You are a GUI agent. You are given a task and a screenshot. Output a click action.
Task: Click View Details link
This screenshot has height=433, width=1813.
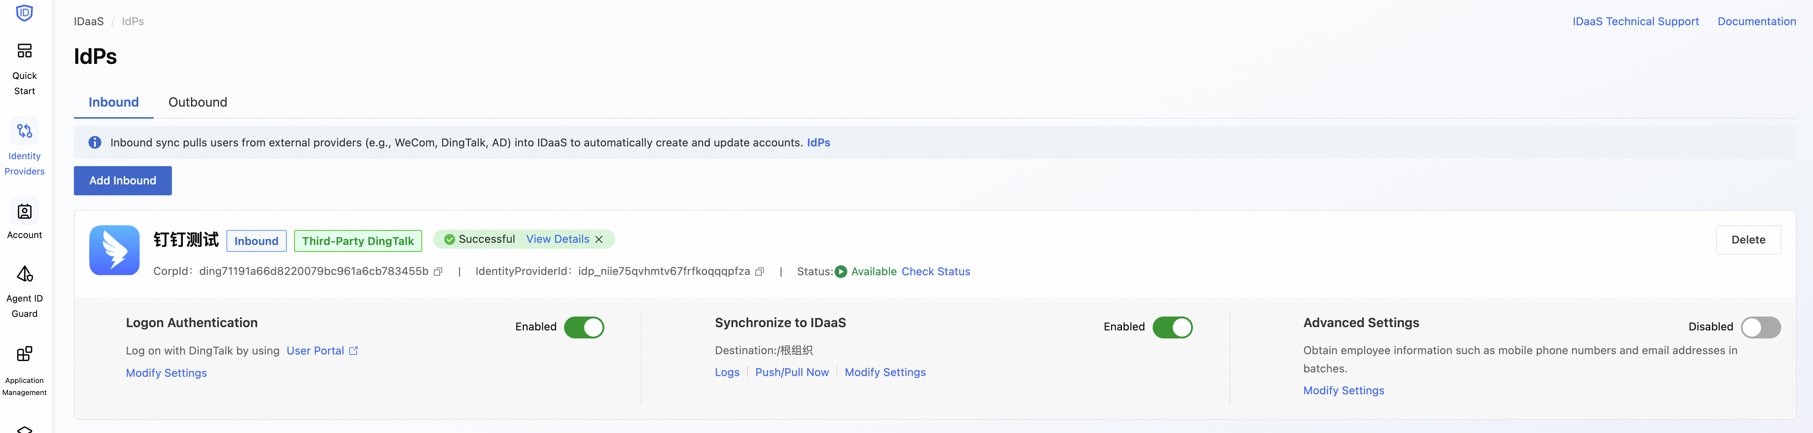pyautogui.click(x=558, y=240)
